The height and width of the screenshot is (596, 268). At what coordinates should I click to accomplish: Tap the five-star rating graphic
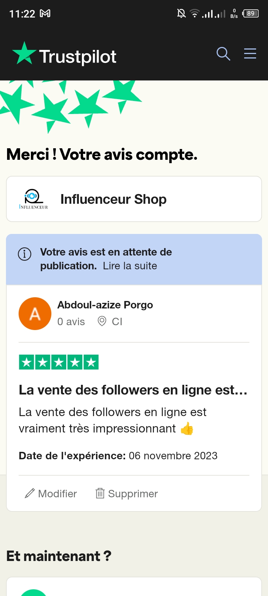(x=59, y=362)
